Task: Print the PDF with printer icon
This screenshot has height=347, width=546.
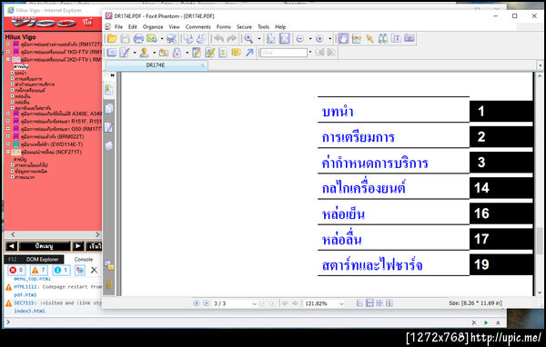Action: (138, 38)
